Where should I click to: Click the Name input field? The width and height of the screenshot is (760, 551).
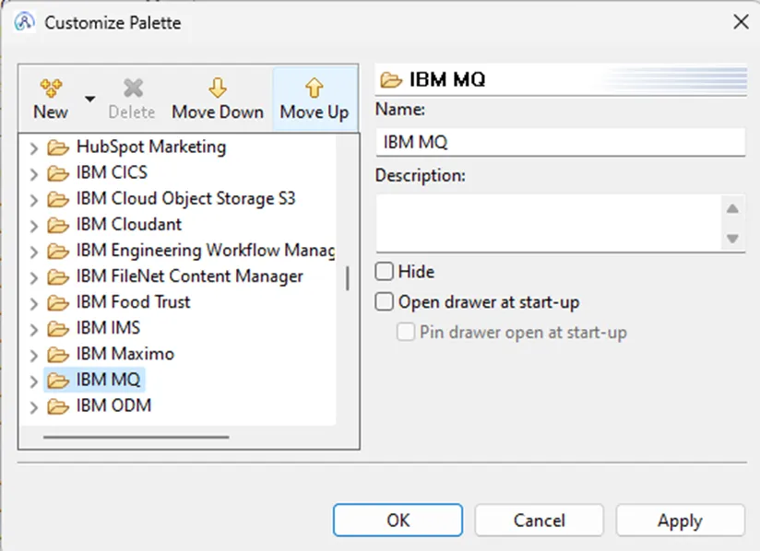560,142
